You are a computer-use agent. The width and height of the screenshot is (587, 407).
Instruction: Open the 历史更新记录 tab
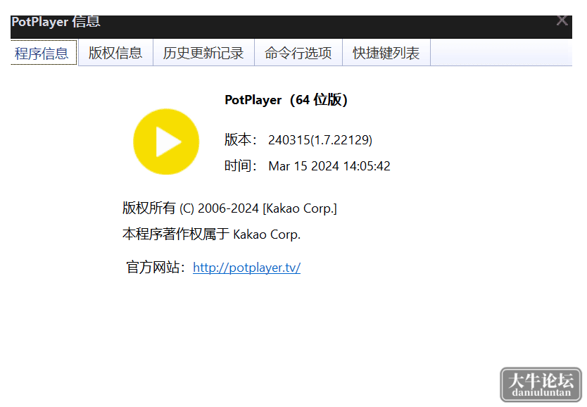click(203, 53)
